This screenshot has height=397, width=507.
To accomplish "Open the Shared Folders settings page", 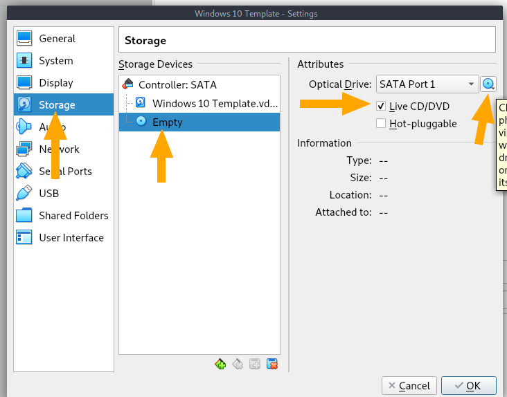I will pos(64,216).
